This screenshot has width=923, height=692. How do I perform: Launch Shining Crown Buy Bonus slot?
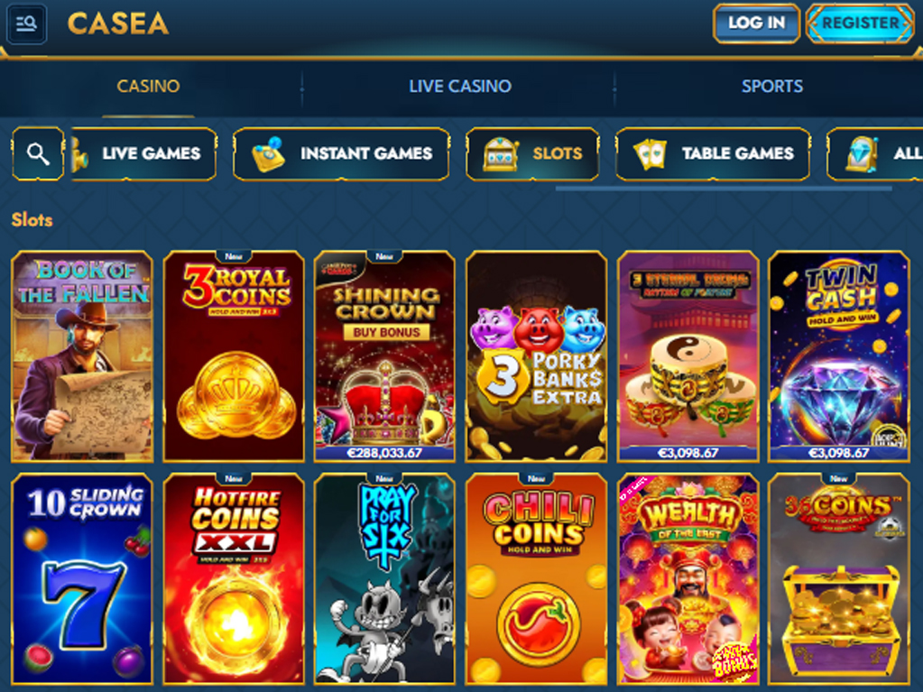(385, 356)
